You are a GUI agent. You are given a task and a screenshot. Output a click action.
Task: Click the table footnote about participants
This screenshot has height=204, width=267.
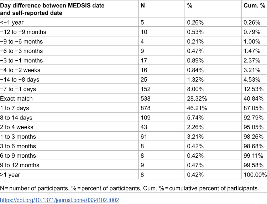pos(130,188)
